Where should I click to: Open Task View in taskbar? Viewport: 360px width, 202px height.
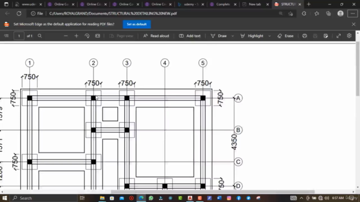(x=82, y=198)
